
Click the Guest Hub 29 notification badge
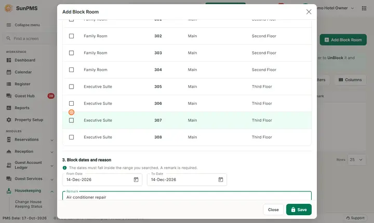(51, 96)
